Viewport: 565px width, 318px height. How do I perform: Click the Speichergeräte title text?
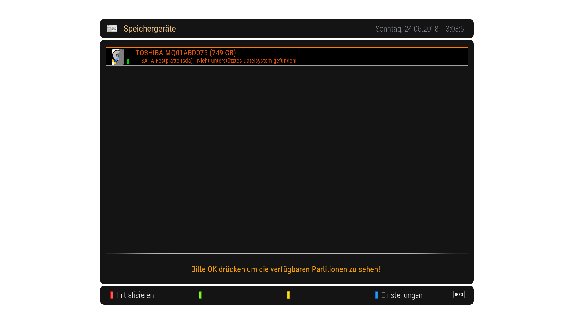click(x=149, y=29)
